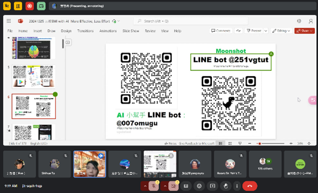Click the present now screen-share button
The image size is (318, 193).
click(x=212, y=186)
